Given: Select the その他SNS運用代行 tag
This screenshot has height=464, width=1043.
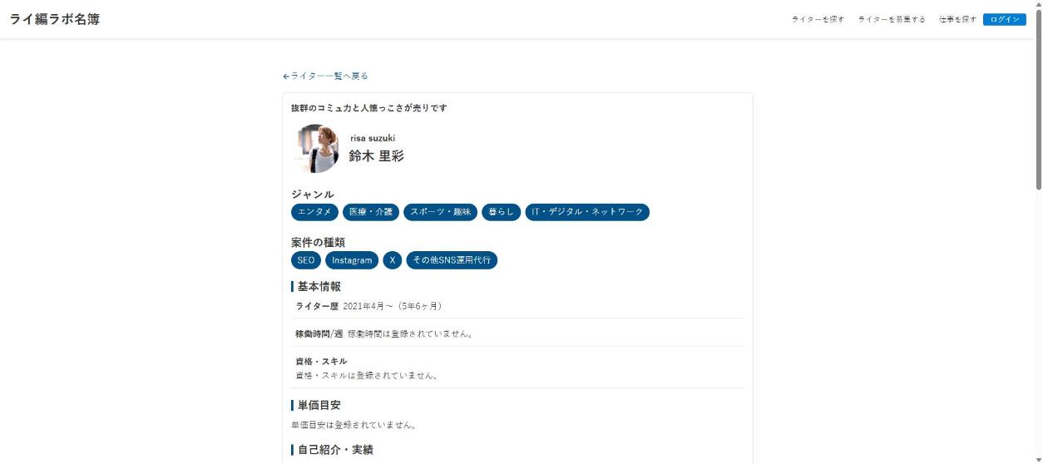Looking at the screenshot, I should tap(452, 260).
